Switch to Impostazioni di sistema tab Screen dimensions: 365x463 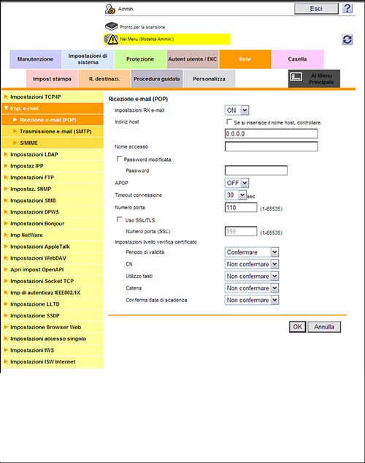(88, 59)
